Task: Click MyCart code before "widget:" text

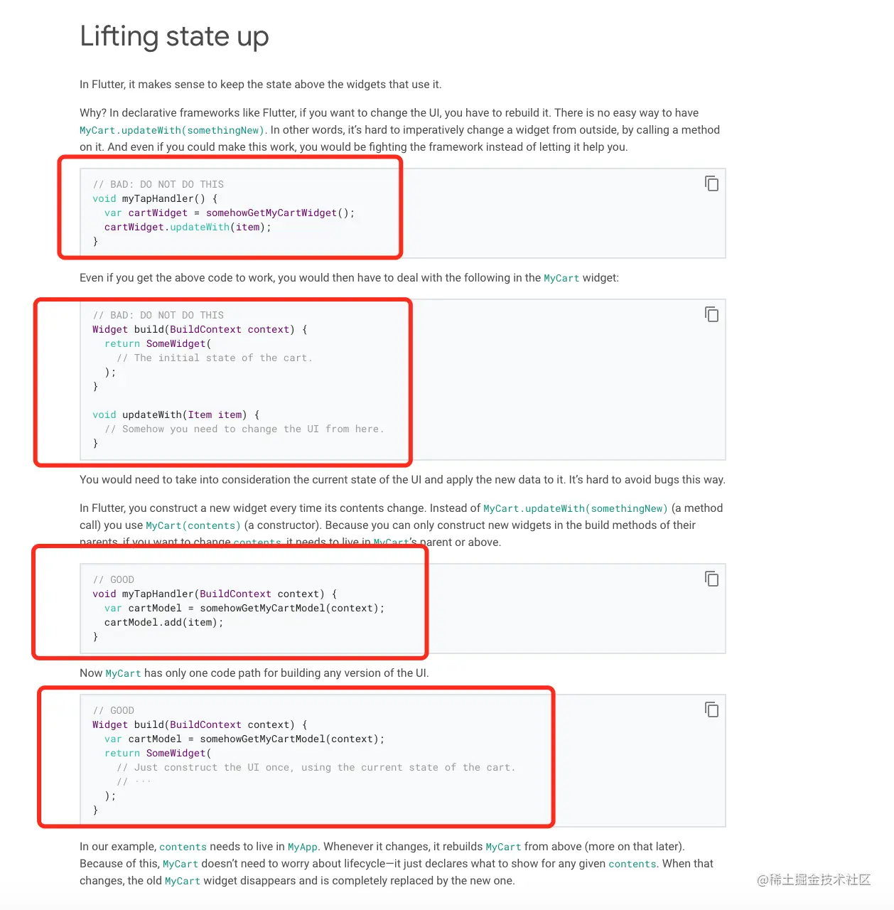Action: (x=561, y=279)
